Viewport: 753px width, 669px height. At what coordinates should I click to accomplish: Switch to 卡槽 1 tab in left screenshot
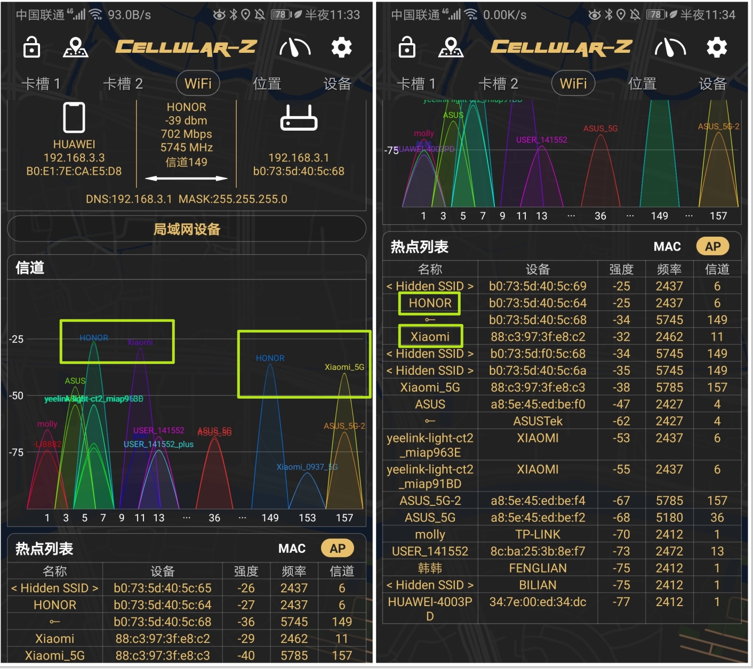click(41, 84)
